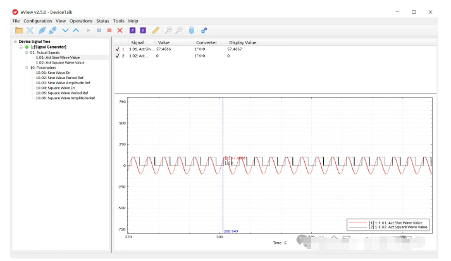This screenshot has width=451, height=261.
Task: Click the connect device plug icon
Action: pyautogui.click(x=42, y=30)
